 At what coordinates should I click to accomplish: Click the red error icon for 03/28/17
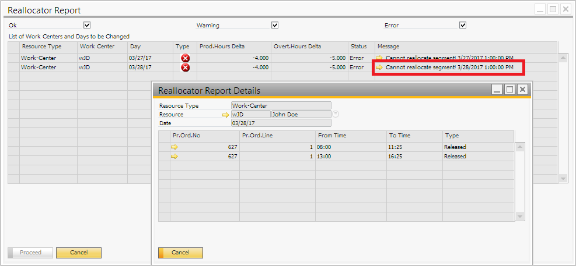point(185,68)
